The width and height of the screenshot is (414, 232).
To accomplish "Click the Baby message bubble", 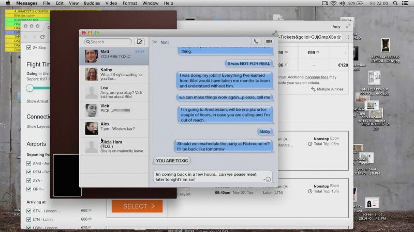I will pyautogui.click(x=265, y=131).
